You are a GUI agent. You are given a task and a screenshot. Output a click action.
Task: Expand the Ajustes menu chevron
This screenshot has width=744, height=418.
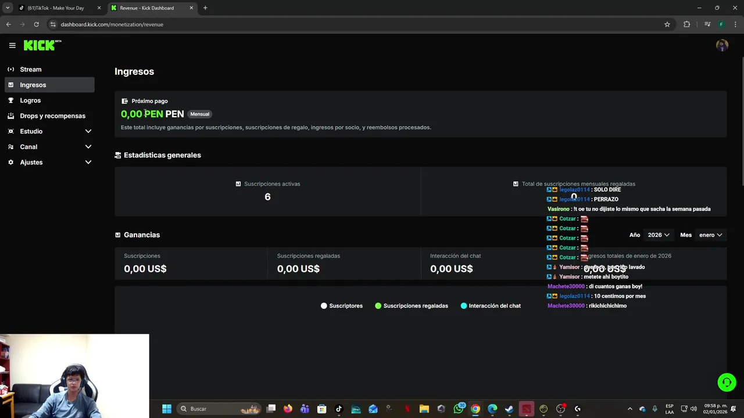pos(88,162)
